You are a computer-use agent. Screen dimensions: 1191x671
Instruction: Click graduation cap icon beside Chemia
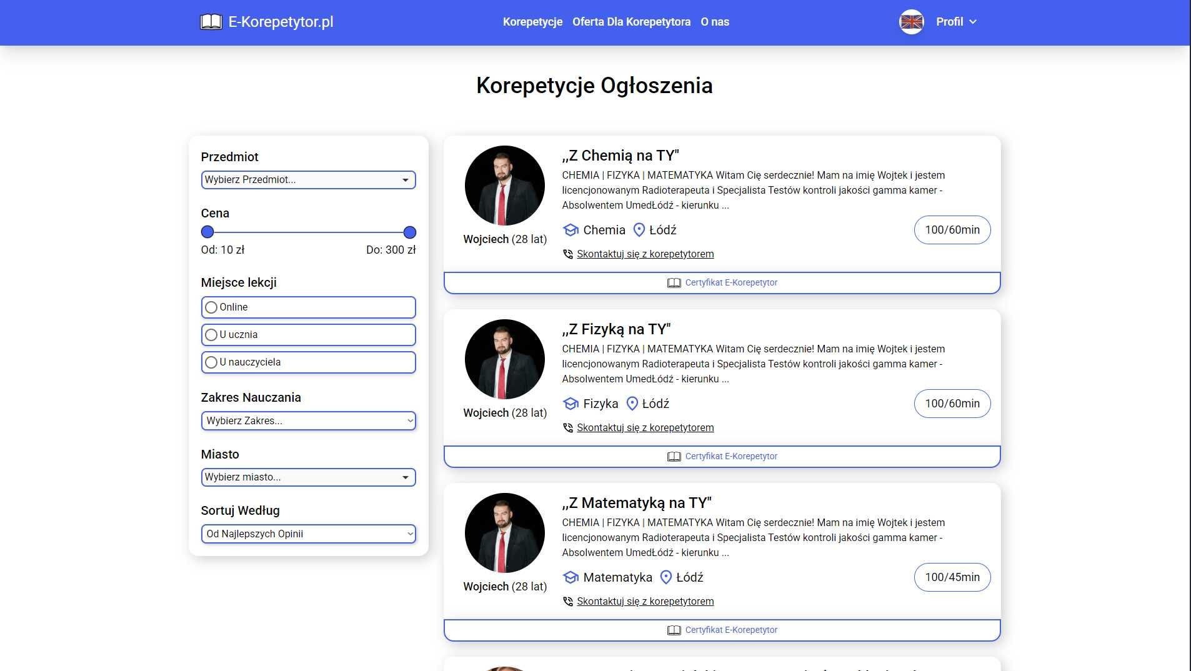pyautogui.click(x=571, y=230)
